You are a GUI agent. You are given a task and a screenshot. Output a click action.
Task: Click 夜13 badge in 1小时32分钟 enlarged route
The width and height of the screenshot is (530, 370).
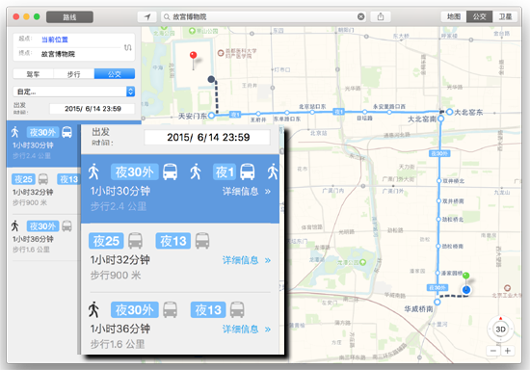click(173, 241)
